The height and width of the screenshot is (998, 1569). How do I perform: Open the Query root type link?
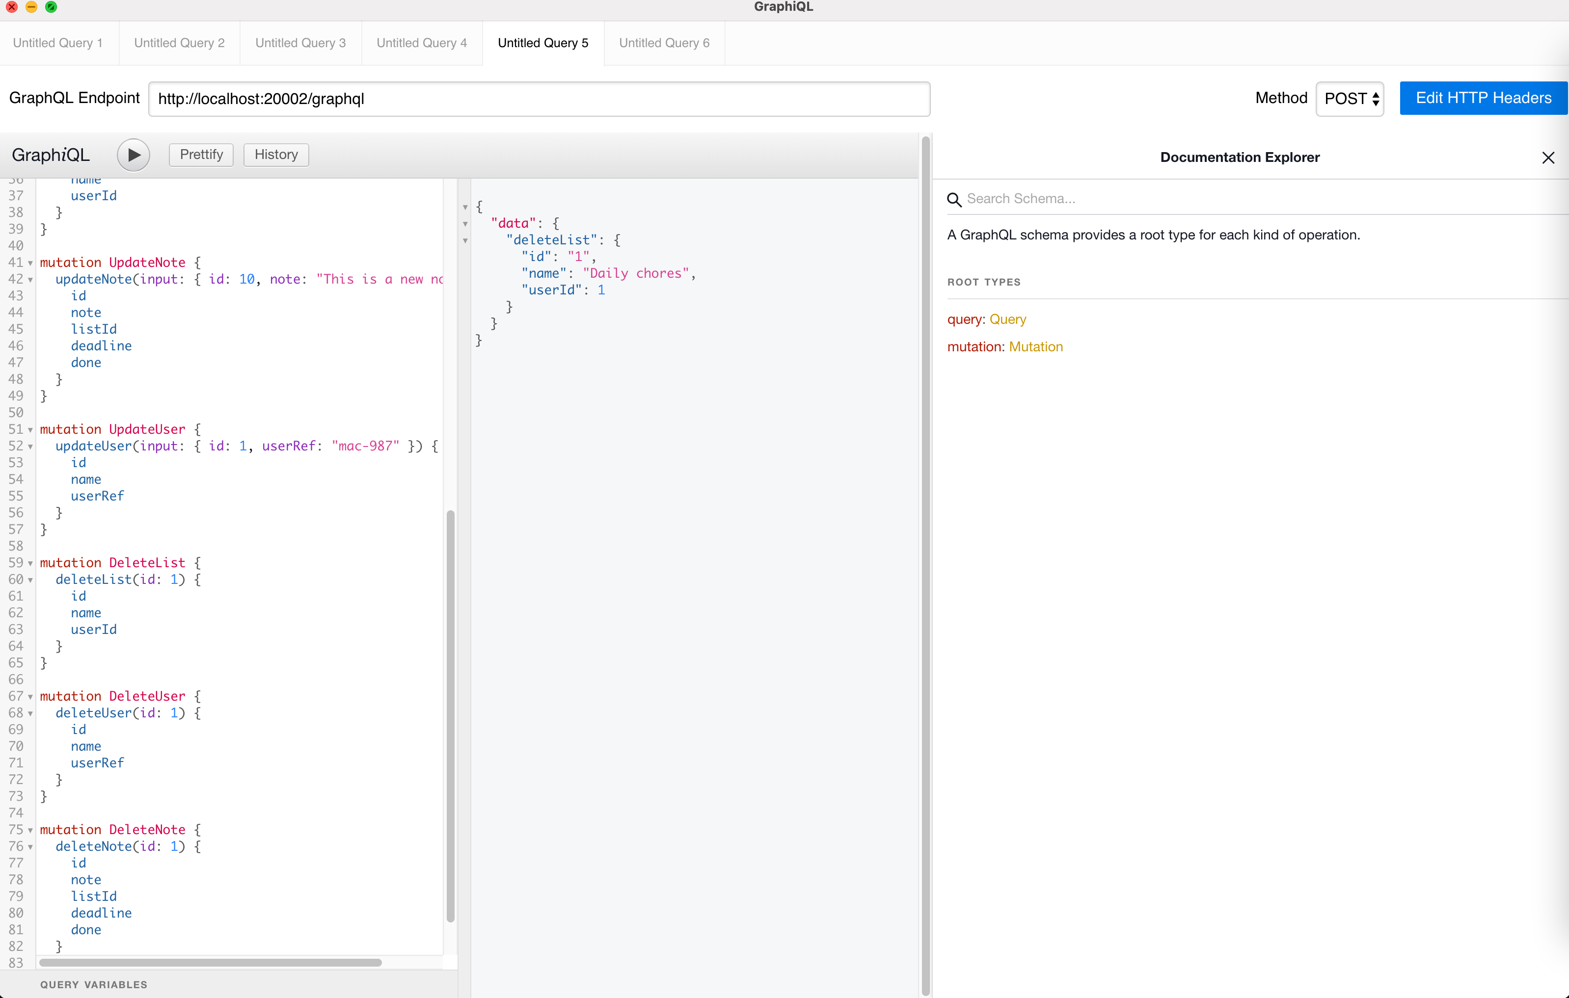[1007, 319]
